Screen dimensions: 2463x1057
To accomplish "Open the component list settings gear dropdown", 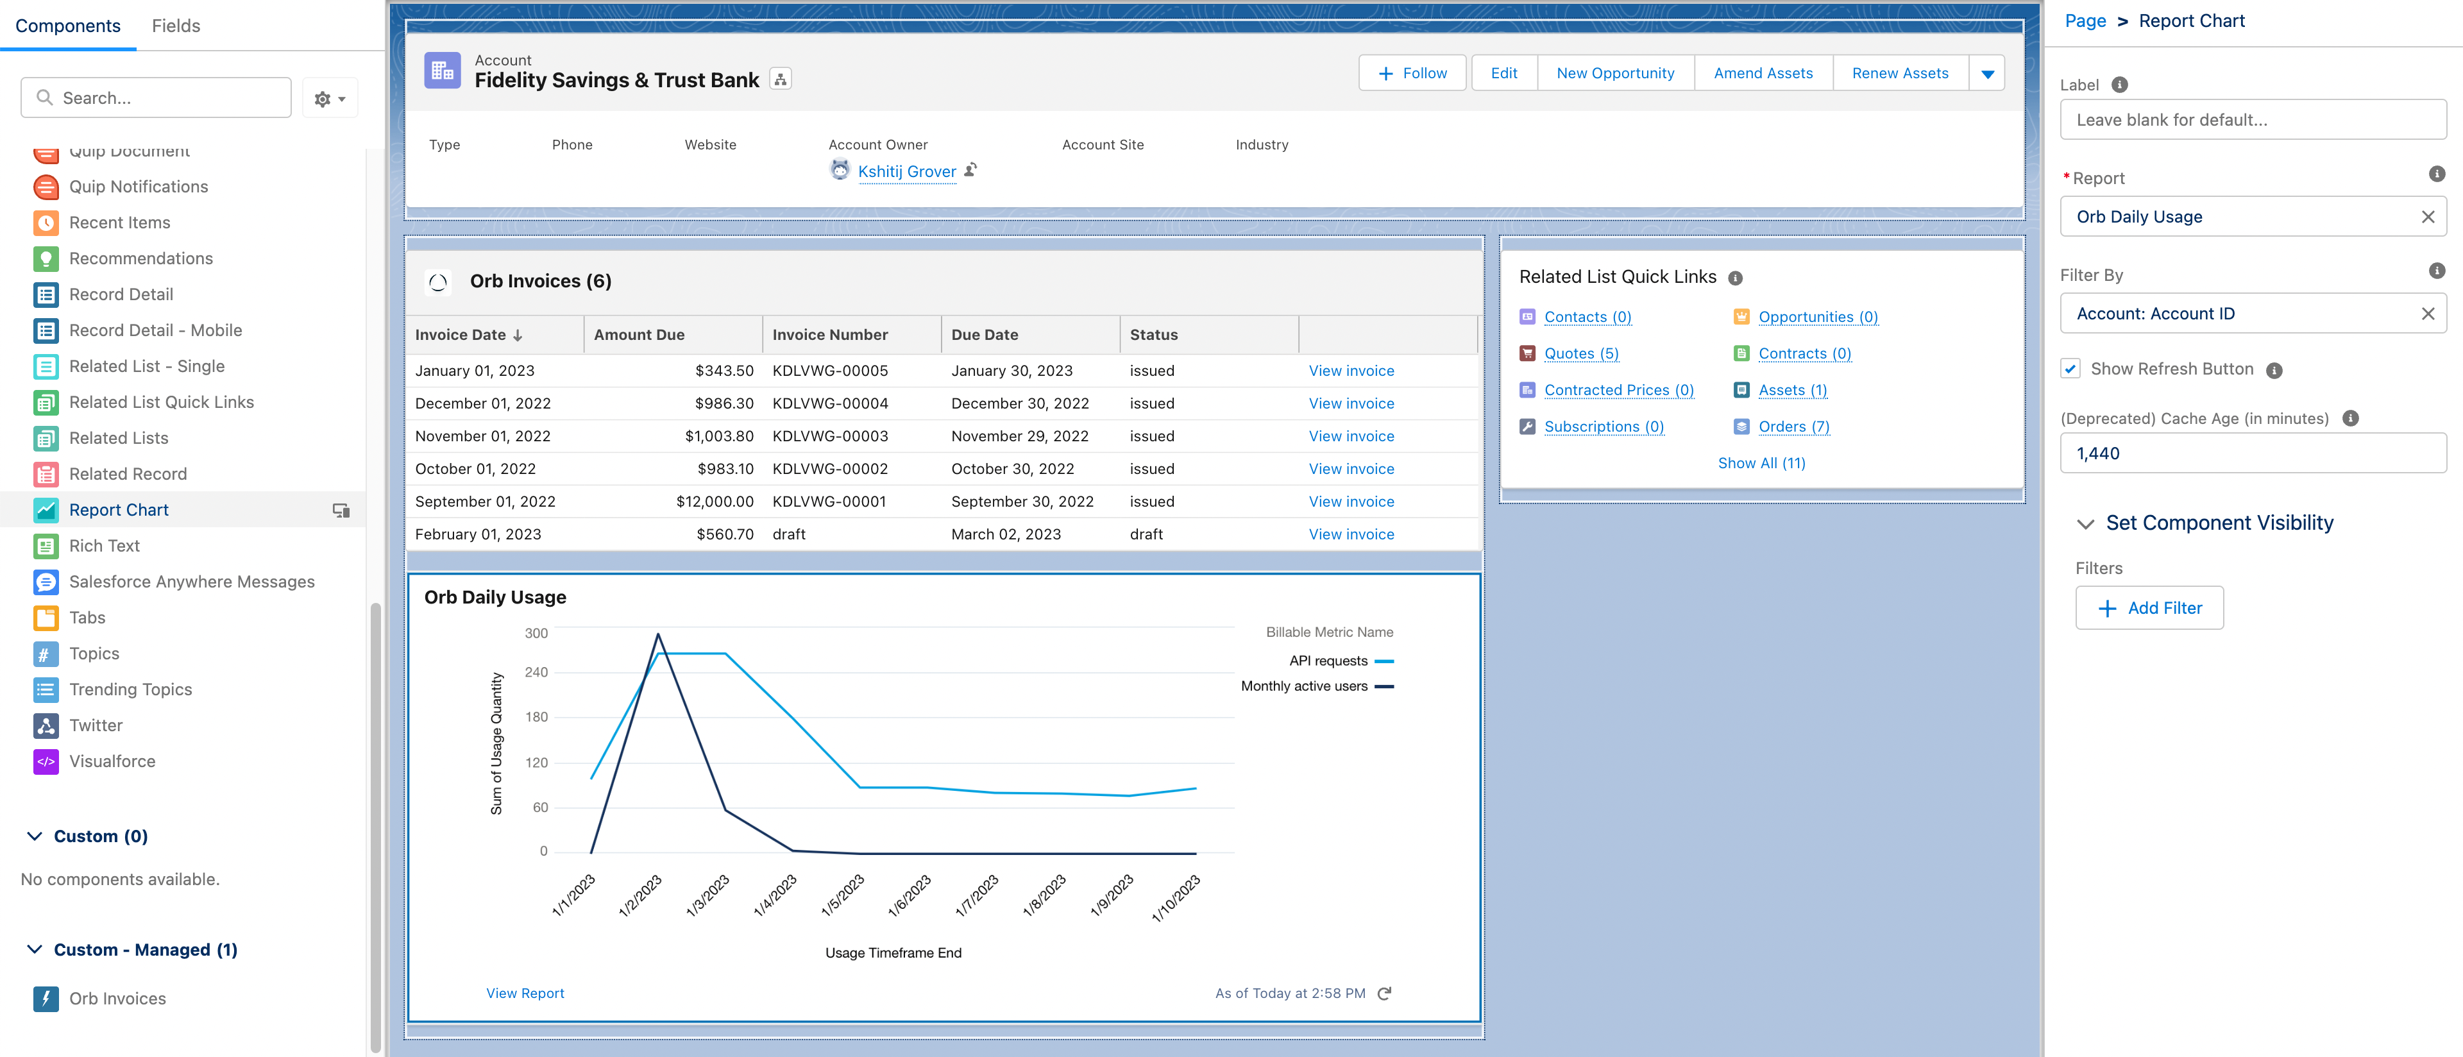I will coord(330,98).
